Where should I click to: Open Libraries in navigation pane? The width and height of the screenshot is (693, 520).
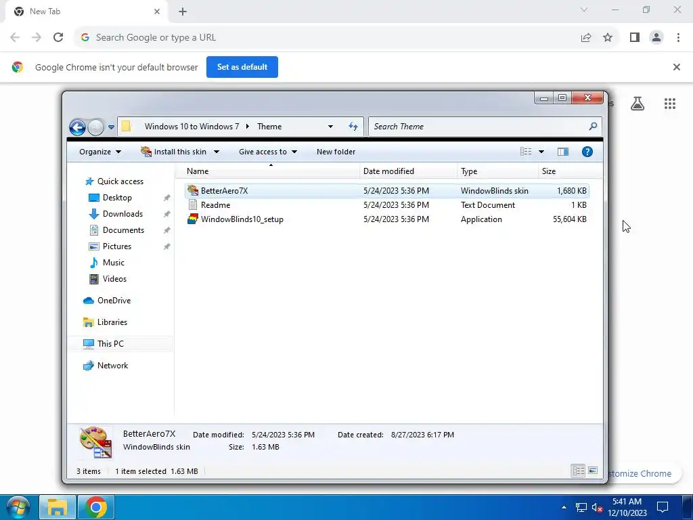click(105, 322)
